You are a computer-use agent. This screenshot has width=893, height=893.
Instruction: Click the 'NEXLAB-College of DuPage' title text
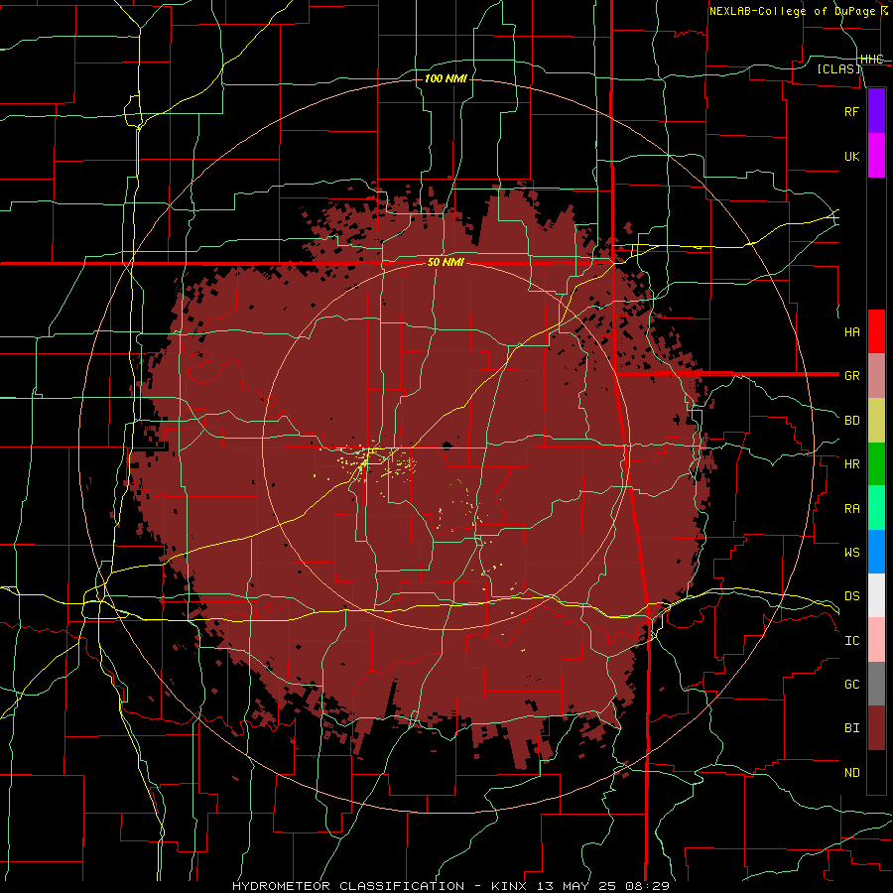pyautogui.click(x=792, y=11)
